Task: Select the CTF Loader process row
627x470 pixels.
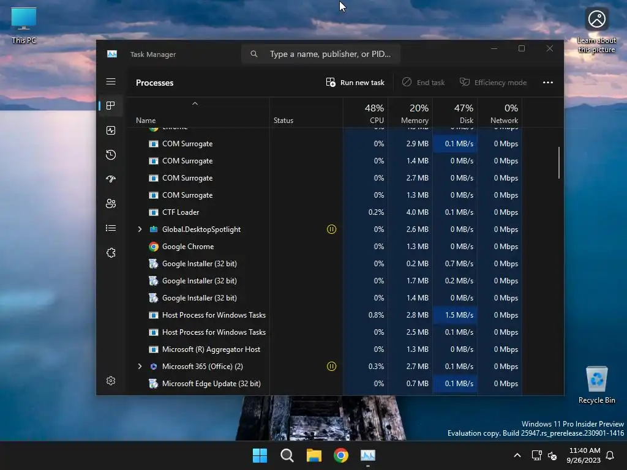Action: pos(325,212)
